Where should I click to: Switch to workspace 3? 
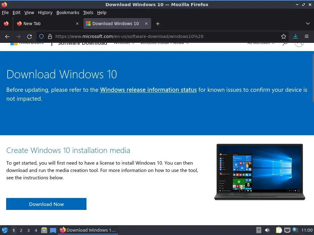[x=28, y=230]
